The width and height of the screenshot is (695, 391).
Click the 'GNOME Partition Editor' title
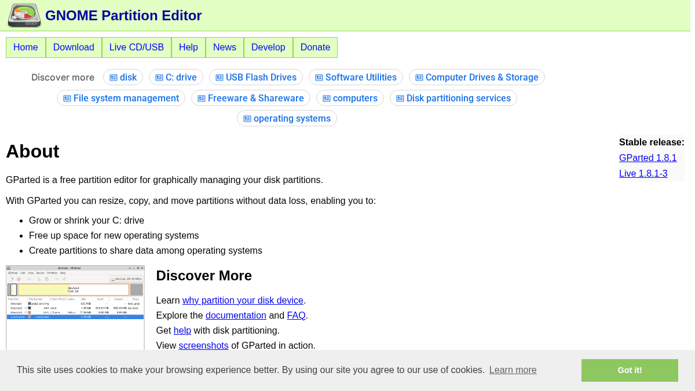(x=123, y=16)
